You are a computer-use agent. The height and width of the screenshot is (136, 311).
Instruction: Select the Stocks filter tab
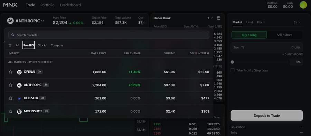[x=42, y=45]
